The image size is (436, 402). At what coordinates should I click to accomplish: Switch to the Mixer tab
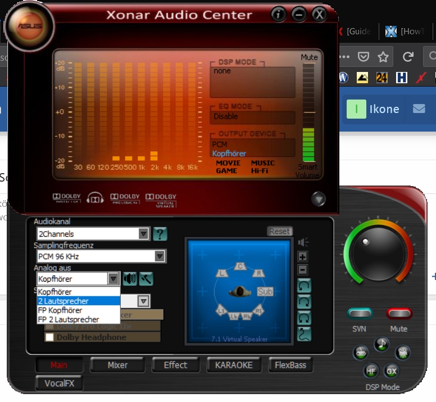coord(117,365)
